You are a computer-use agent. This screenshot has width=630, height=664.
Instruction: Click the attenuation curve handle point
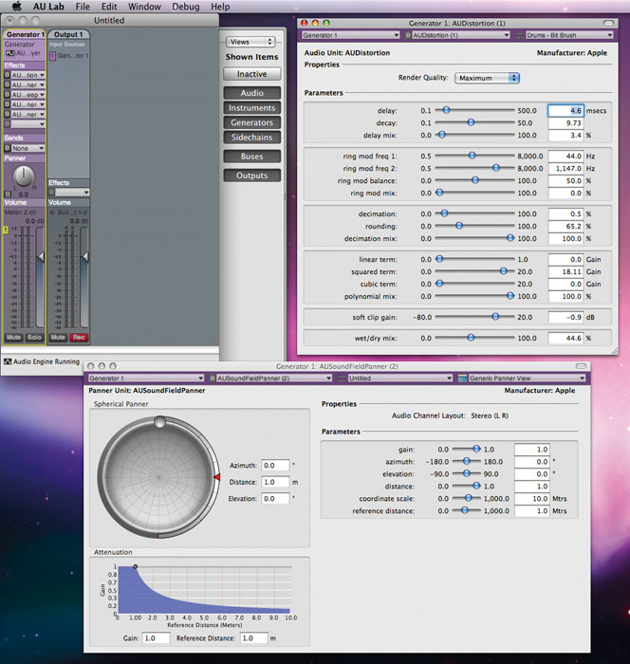[135, 566]
